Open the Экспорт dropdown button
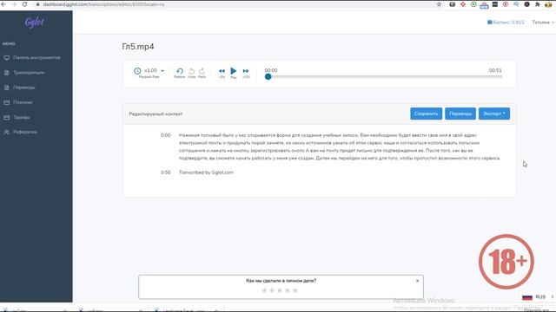This screenshot has width=556, height=312. [x=494, y=114]
